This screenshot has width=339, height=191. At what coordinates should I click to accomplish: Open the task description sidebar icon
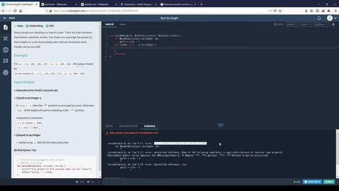tap(6, 27)
